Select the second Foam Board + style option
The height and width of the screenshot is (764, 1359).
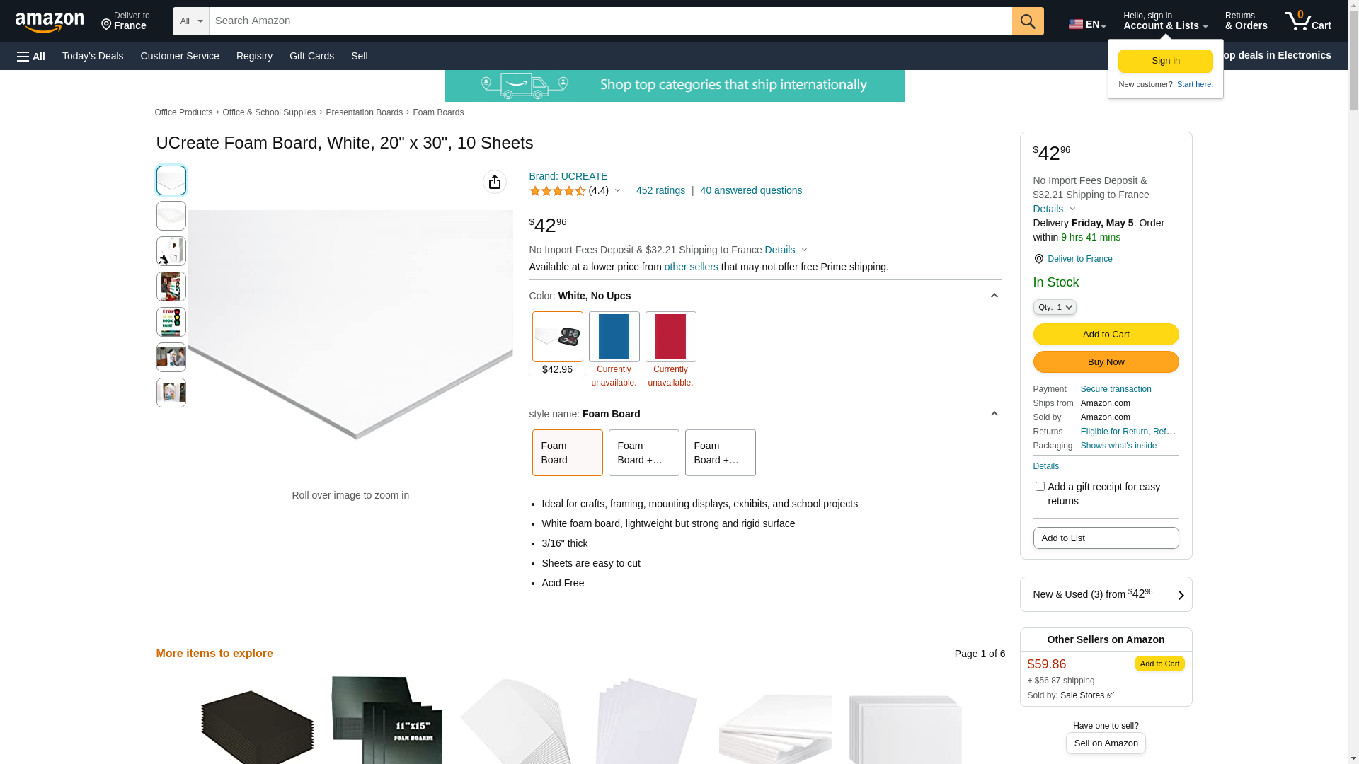pos(720,453)
